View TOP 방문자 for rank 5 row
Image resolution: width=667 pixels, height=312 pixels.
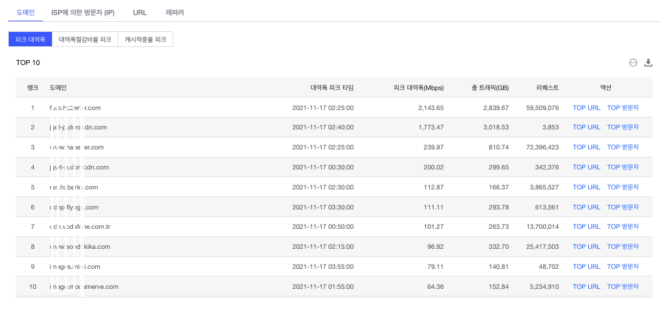[623, 187]
